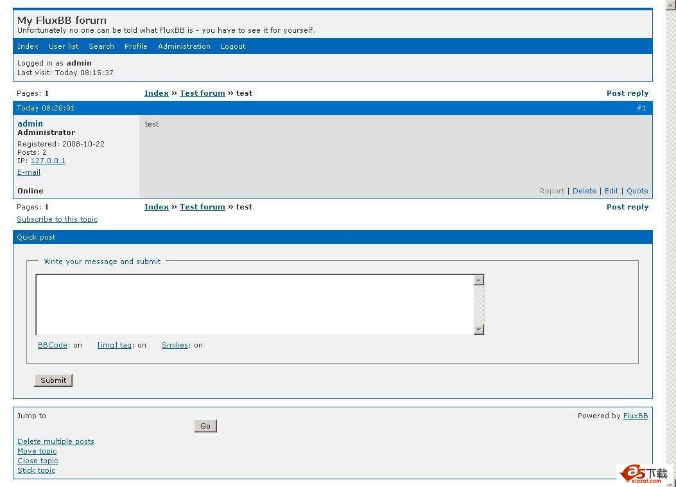Open the User list page
676x487 pixels.
(64, 46)
